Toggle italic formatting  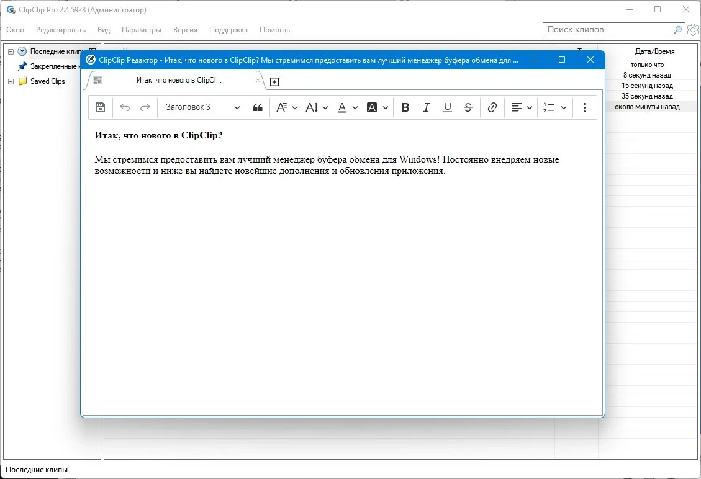(x=426, y=107)
